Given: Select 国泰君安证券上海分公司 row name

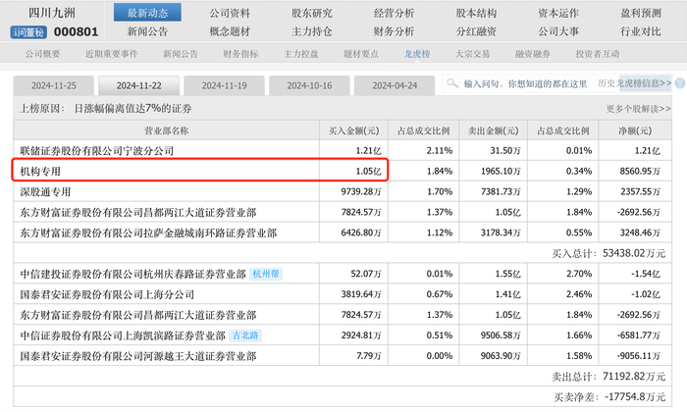Looking at the screenshot, I should [x=107, y=294].
